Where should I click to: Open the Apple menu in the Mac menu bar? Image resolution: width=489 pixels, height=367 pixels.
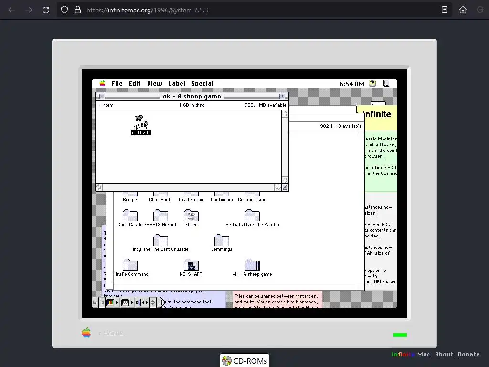pos(102,83)
